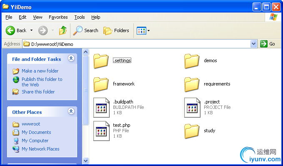
Task: Click the test.php file name
Action: point(121,125)
